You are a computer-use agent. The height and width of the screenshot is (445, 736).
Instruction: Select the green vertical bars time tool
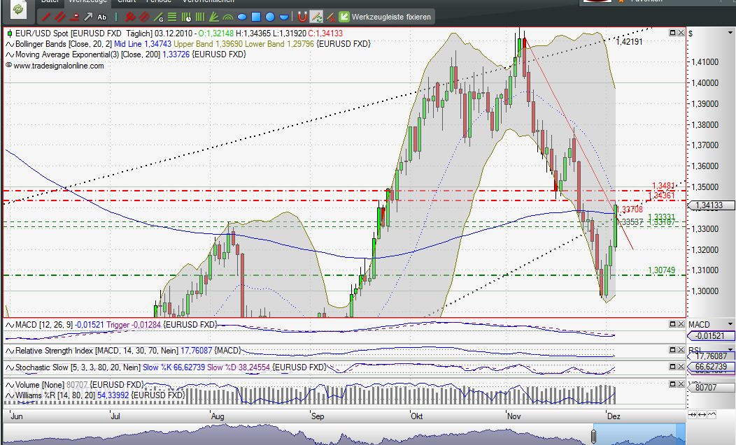(x=200, y=17)
